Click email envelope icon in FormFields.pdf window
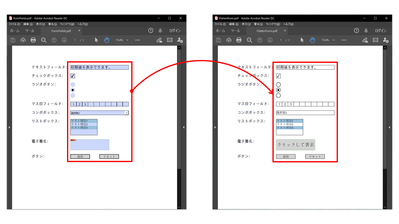This screenshot has width=399, height=224. click(x=170, y=40)
